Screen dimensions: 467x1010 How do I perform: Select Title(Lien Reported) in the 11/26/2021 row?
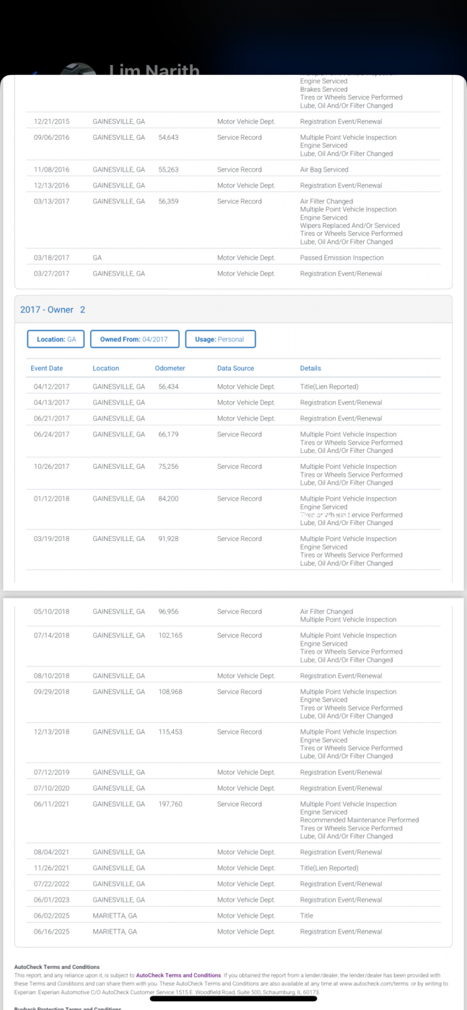click(329, 868)
